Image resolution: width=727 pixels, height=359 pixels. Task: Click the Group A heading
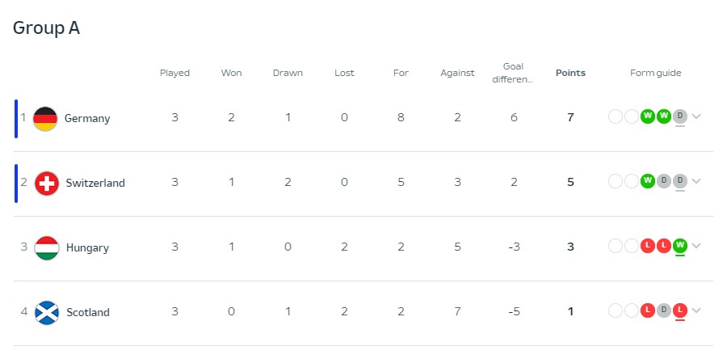(47, 27)
